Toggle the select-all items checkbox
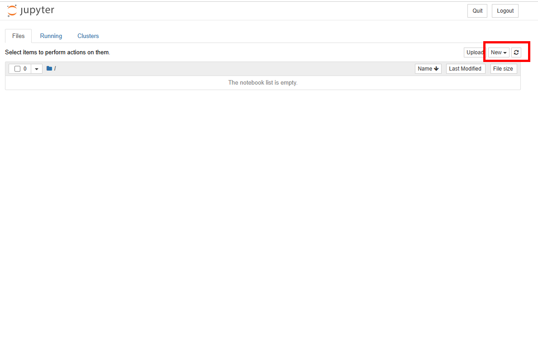The width and height of the screenshot is (538, 347). tap(18, 69)
